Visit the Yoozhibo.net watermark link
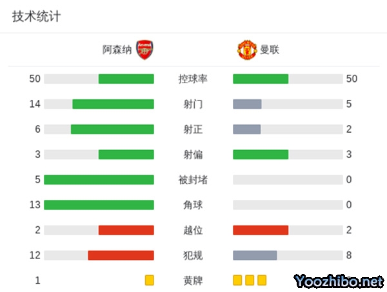This screenshot has width=387, height=292. click(x=338, y=281)
